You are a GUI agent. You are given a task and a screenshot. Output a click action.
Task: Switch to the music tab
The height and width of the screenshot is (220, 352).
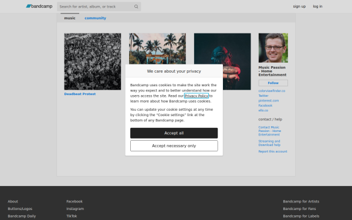coord(70,18)
